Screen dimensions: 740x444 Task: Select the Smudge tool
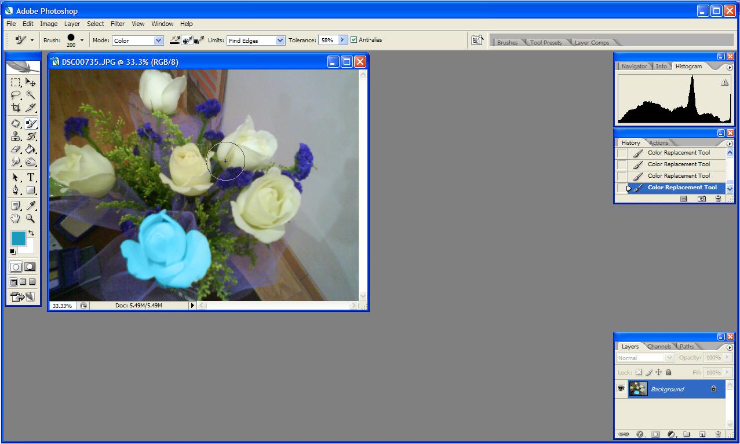pos(16,162)
